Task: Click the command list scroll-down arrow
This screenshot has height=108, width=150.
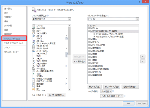Action: [69, 89]
